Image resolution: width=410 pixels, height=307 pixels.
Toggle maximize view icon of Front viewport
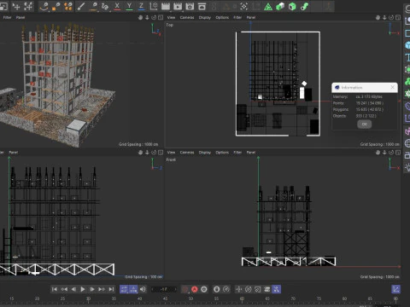(398, 153)
